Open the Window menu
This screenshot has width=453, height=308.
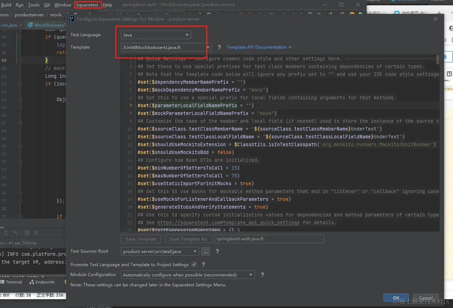click(x=63, y=5)
